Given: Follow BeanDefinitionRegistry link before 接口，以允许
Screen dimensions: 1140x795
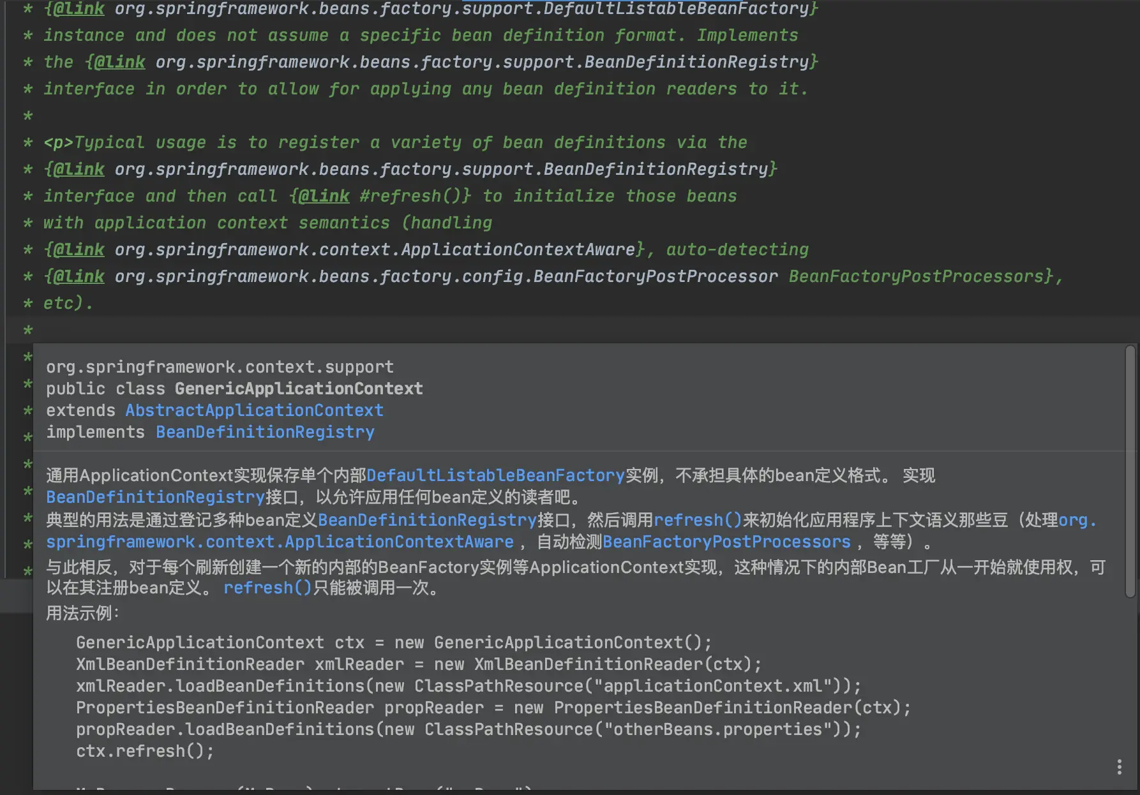Looking at the screenshot, I should tap(155, 497).
